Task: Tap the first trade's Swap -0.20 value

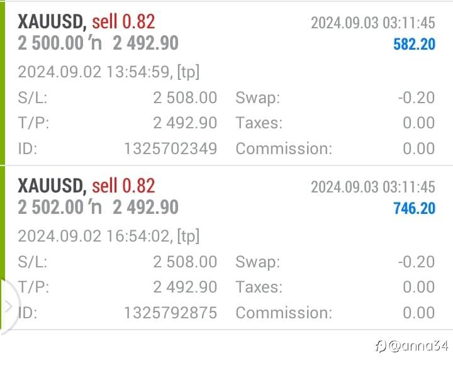Action: (x=417, y=98)
